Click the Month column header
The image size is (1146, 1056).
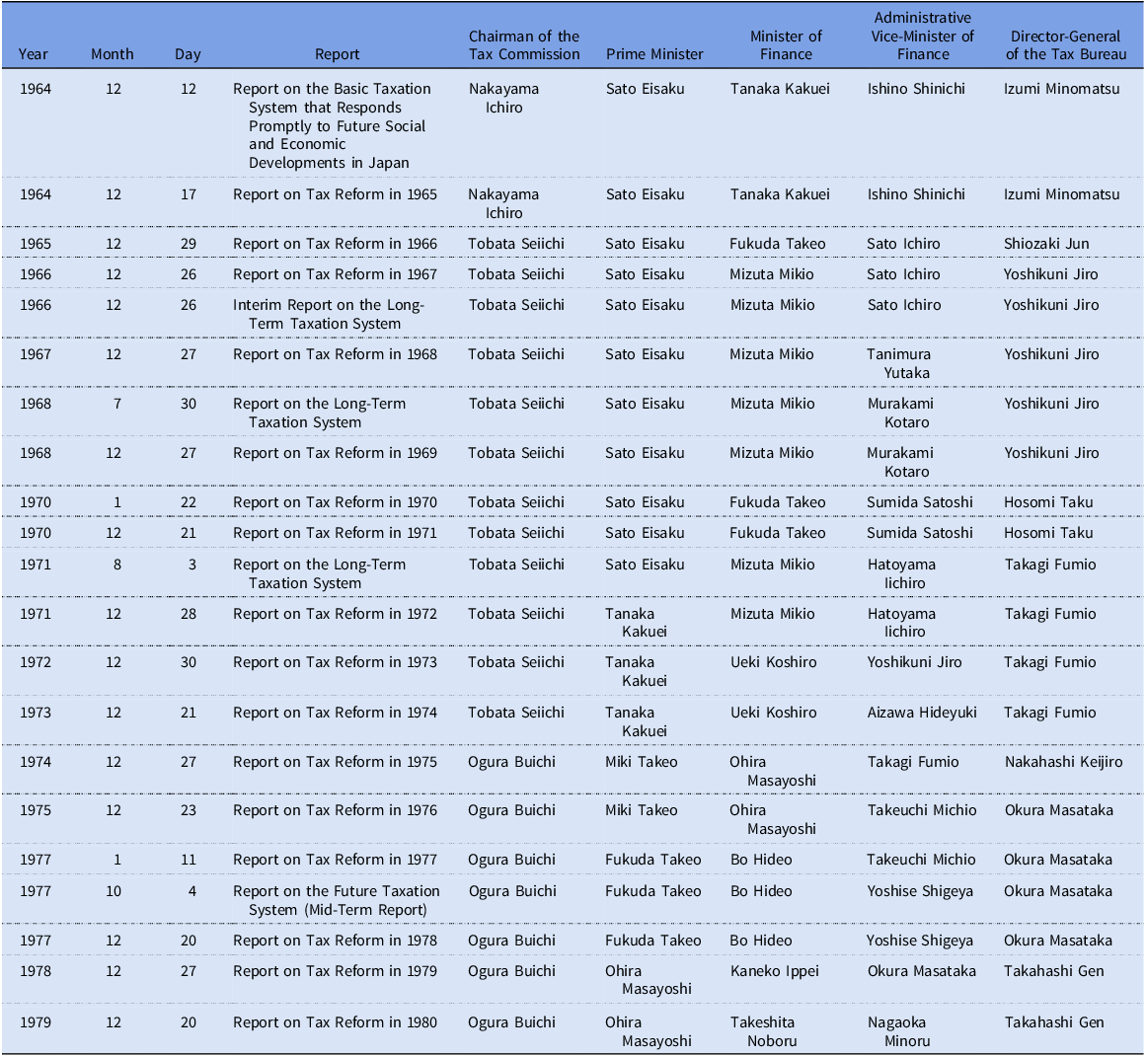click(x=113, y=54)
